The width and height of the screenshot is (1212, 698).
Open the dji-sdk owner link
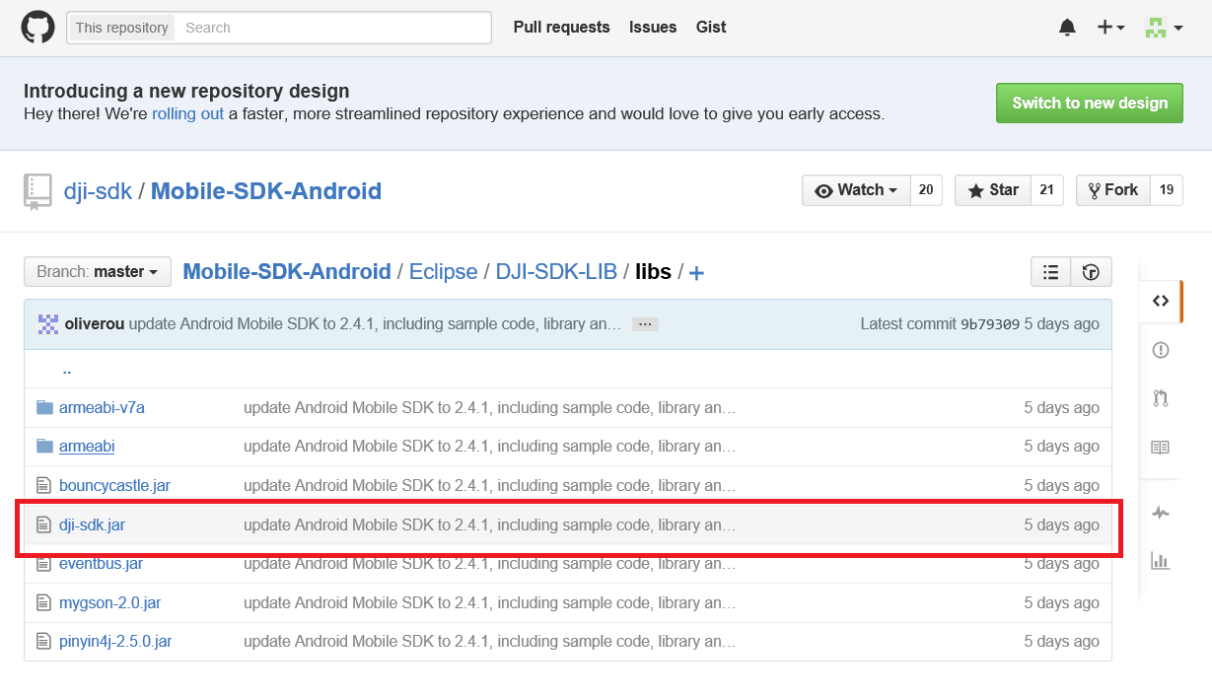pos(98,190)
